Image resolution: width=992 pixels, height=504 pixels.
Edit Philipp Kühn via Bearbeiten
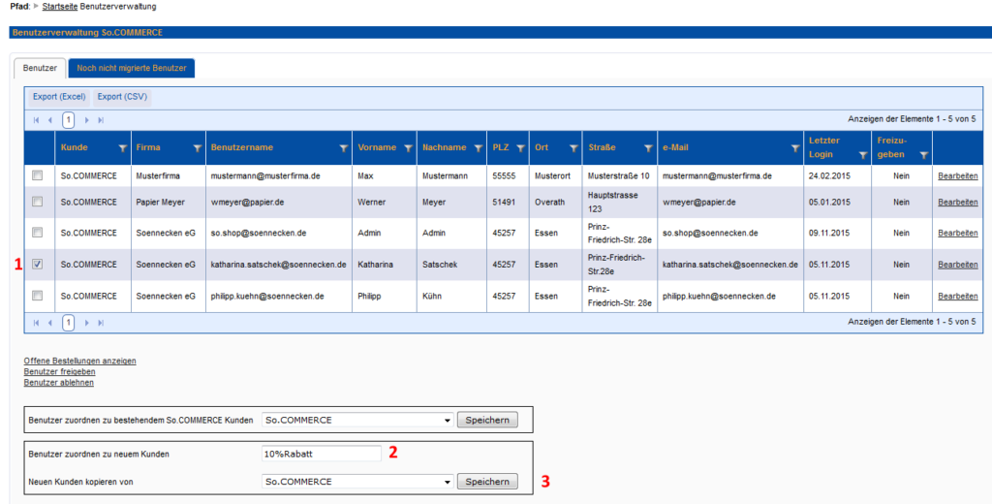click(x=958, y=297)
